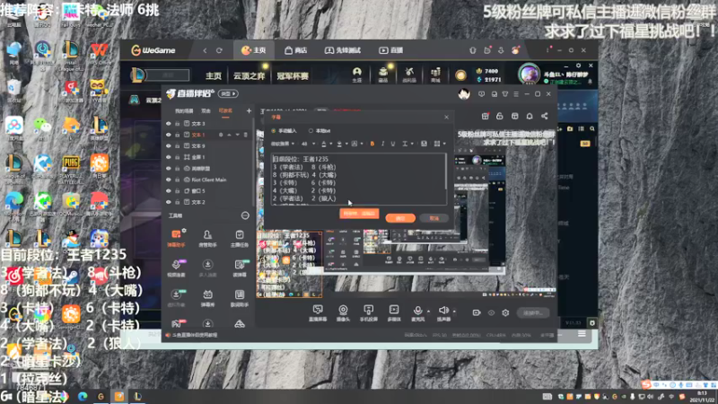This screenshot has width=718, height=404.
Task: Click the share icon in the stream companion
Action: click(544, 116)
